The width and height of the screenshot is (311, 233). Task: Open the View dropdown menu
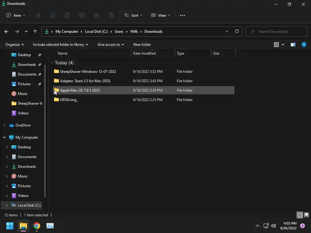click(160, 15)
